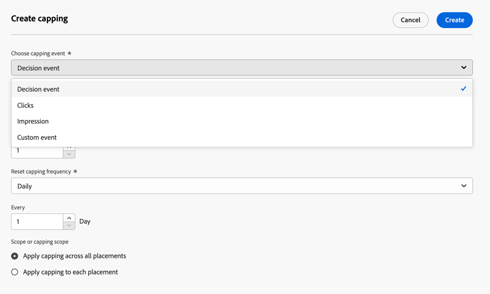Click the Choose capping event combo box
490x294 pixels.
point(242,67)
